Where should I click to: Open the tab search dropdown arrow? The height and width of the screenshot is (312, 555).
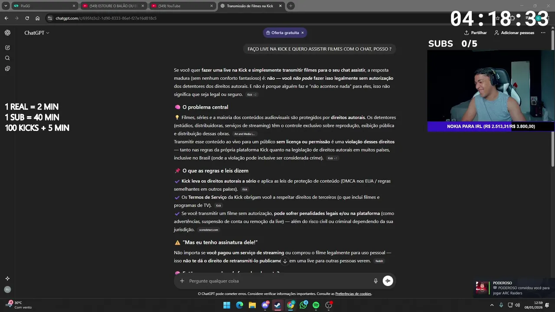point(6,6)
